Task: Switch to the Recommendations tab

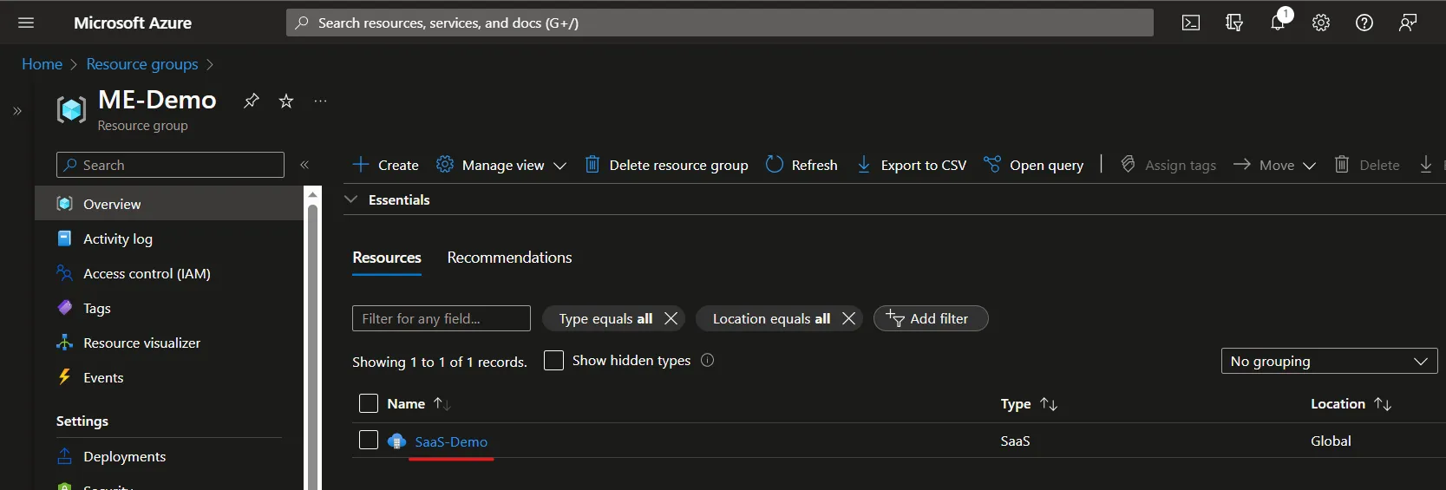Action: (x=509, y=258)
